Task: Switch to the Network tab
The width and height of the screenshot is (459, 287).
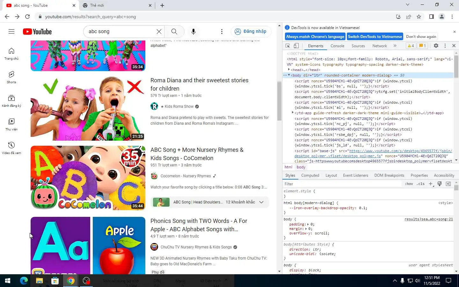Action: point(379,46)
